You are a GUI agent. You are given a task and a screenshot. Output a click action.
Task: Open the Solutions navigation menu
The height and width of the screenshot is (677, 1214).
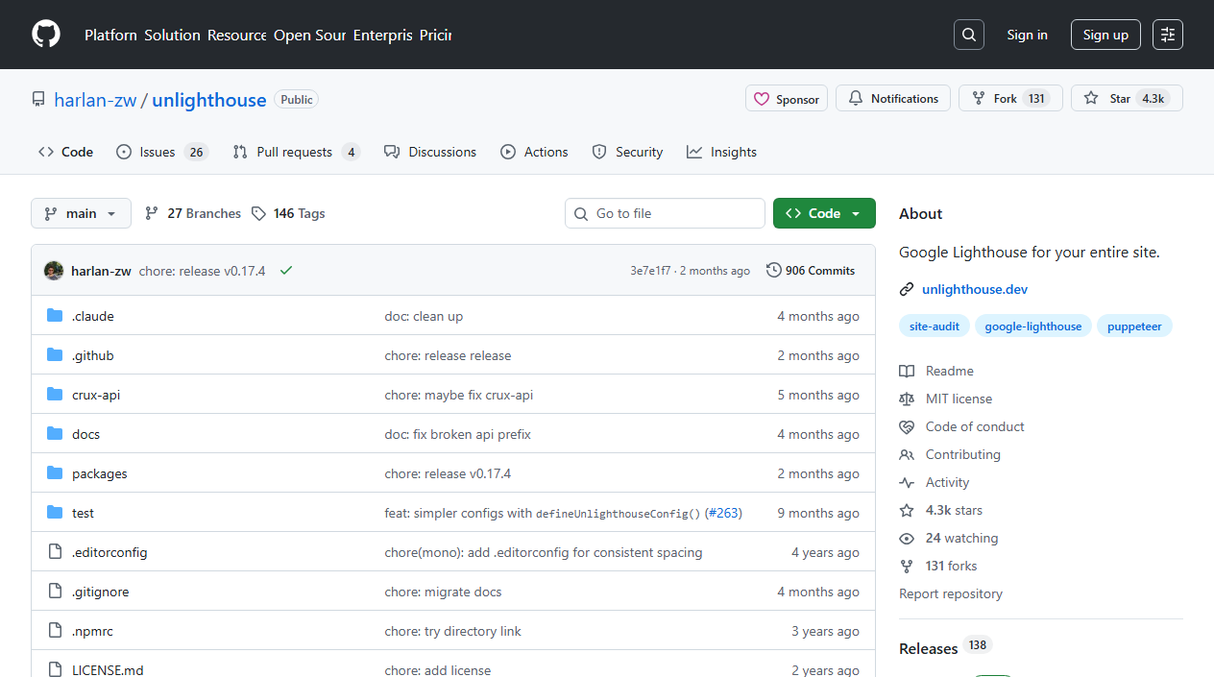172,35
